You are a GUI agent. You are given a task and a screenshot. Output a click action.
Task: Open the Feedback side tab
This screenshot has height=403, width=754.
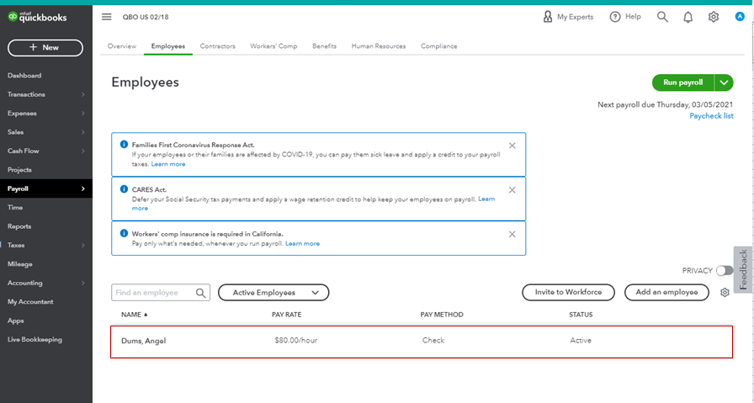[743, 270]
